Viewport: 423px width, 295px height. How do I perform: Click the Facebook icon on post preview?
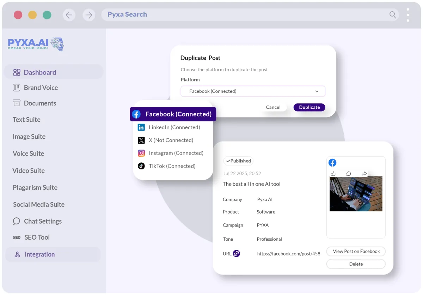[x=332, y=163]
